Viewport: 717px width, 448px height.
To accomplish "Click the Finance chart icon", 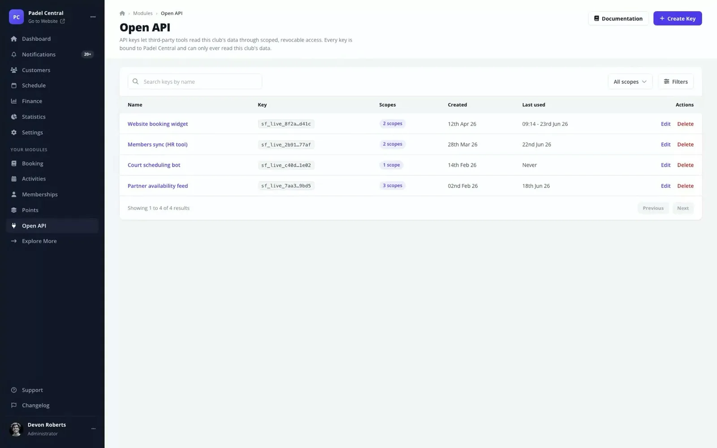I will coord(14,101).
